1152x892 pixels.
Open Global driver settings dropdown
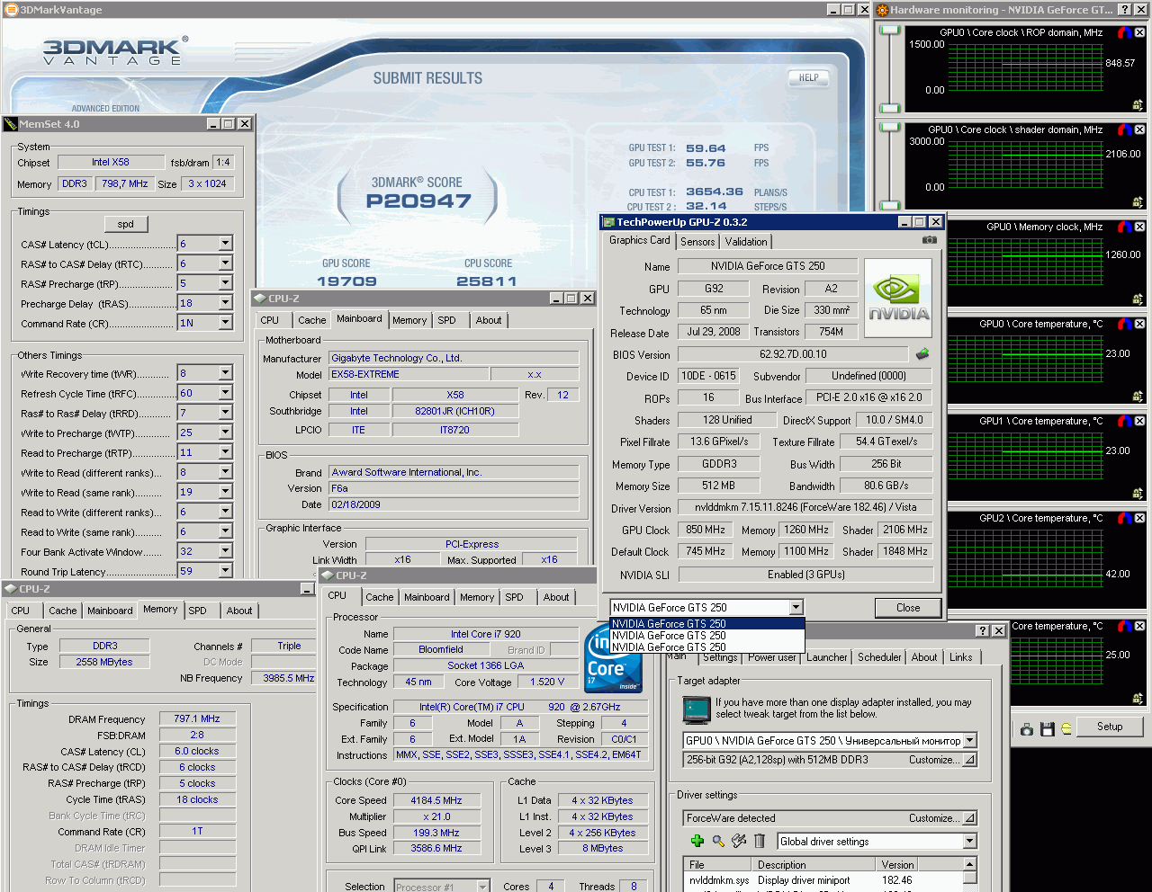[969, 842]
